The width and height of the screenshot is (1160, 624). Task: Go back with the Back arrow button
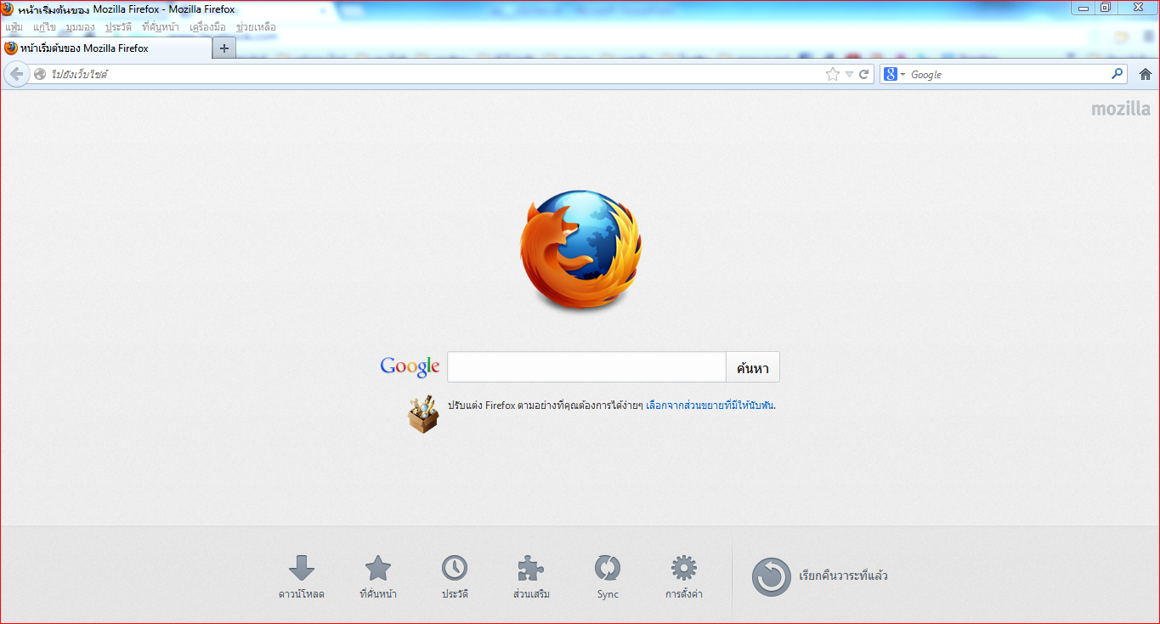(16, 74)
